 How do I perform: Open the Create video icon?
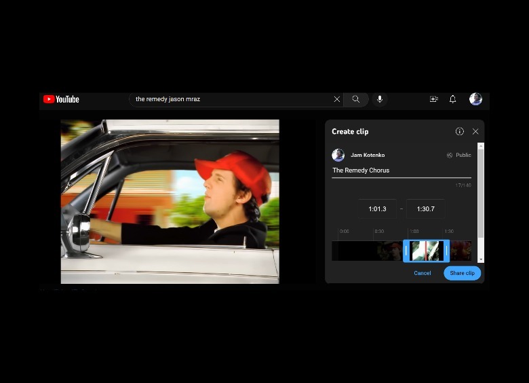pyautogui.click(x=434, y=99)
